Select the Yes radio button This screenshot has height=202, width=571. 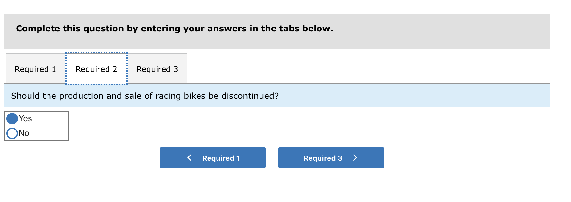tap(12, 119)
